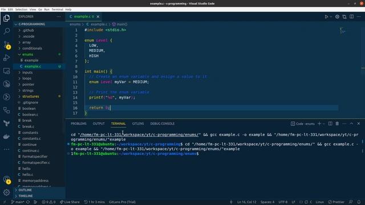
Task: Click the GitLens Pro (Trial) status item
Action: pos(122,202)
